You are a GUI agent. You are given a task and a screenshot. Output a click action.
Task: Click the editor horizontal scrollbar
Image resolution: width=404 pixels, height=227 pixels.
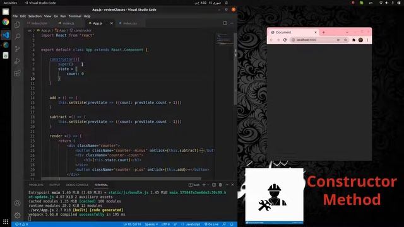pyautogui.click(x=121, y=178)
